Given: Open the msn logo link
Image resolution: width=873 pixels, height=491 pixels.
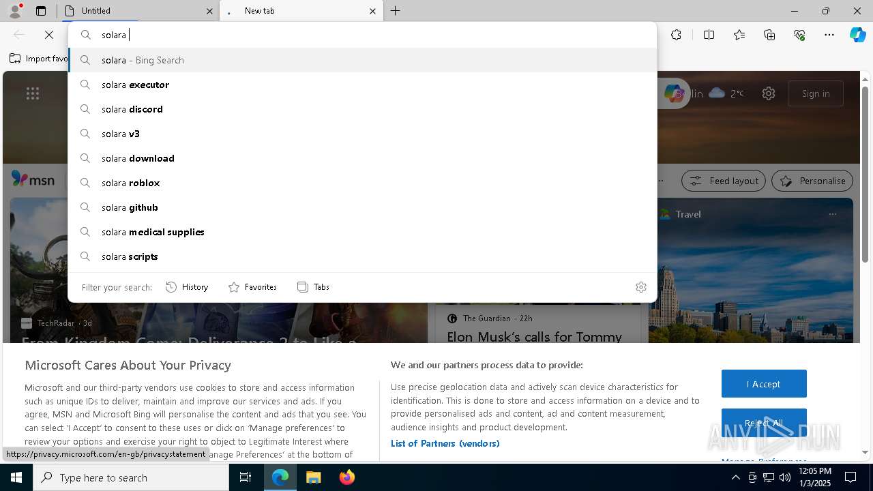Looking at the screenshot, I should (33, 179).
